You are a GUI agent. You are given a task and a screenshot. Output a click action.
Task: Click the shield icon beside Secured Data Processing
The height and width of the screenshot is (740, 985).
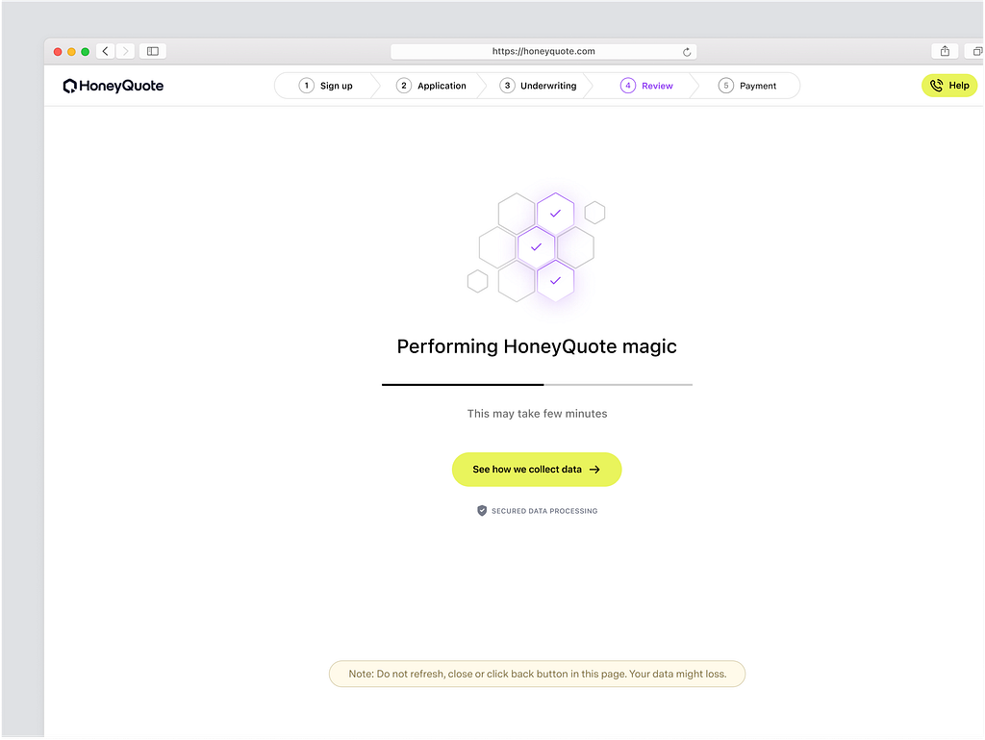pos(482,511)
